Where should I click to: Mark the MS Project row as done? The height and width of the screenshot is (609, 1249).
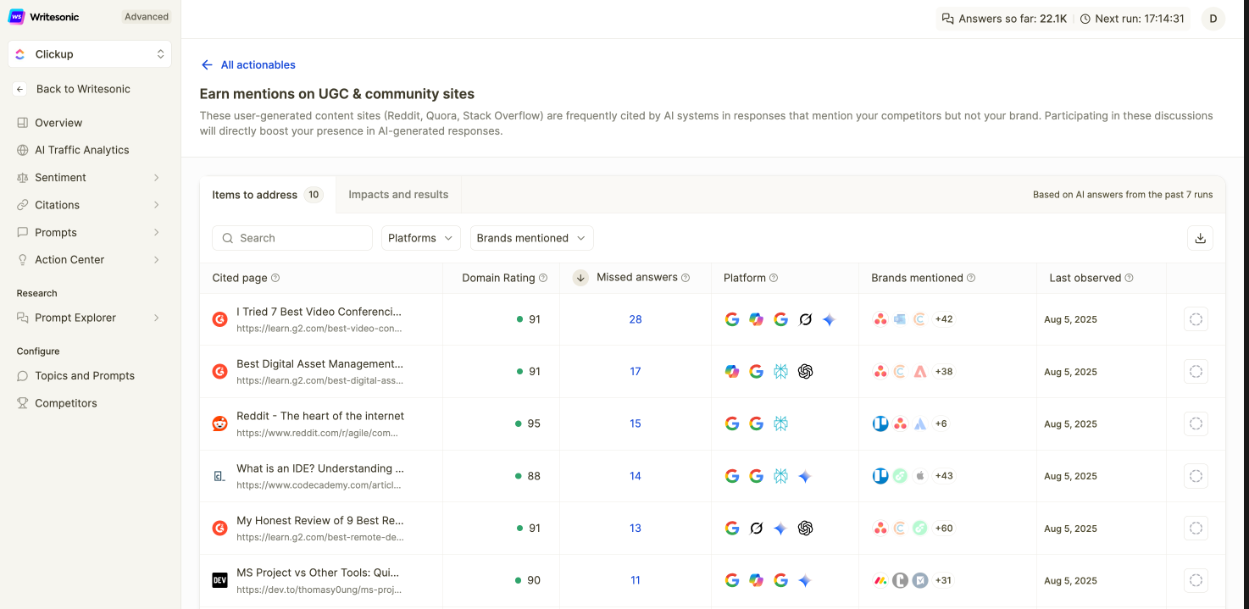[1196, 580]
